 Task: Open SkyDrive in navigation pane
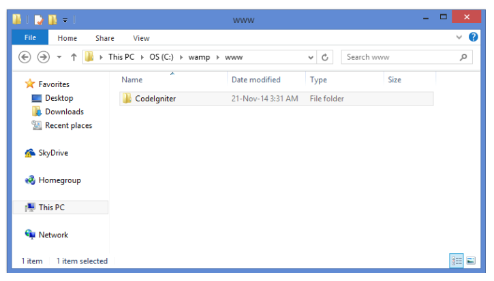53,153
